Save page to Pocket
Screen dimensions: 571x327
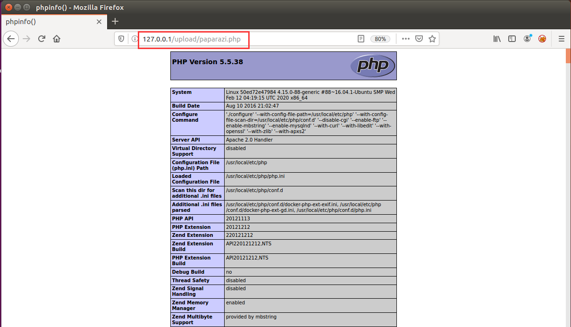(419, 39)
